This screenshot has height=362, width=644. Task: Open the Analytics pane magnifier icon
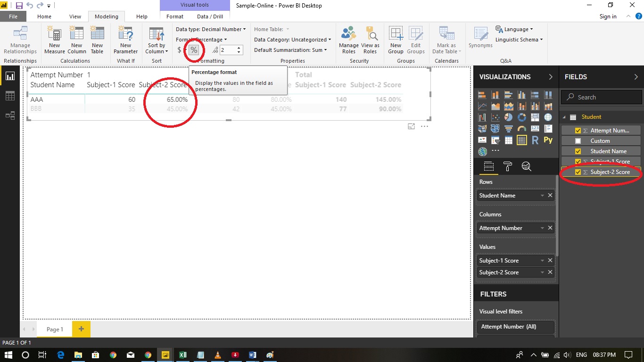(x=527, y=166)
